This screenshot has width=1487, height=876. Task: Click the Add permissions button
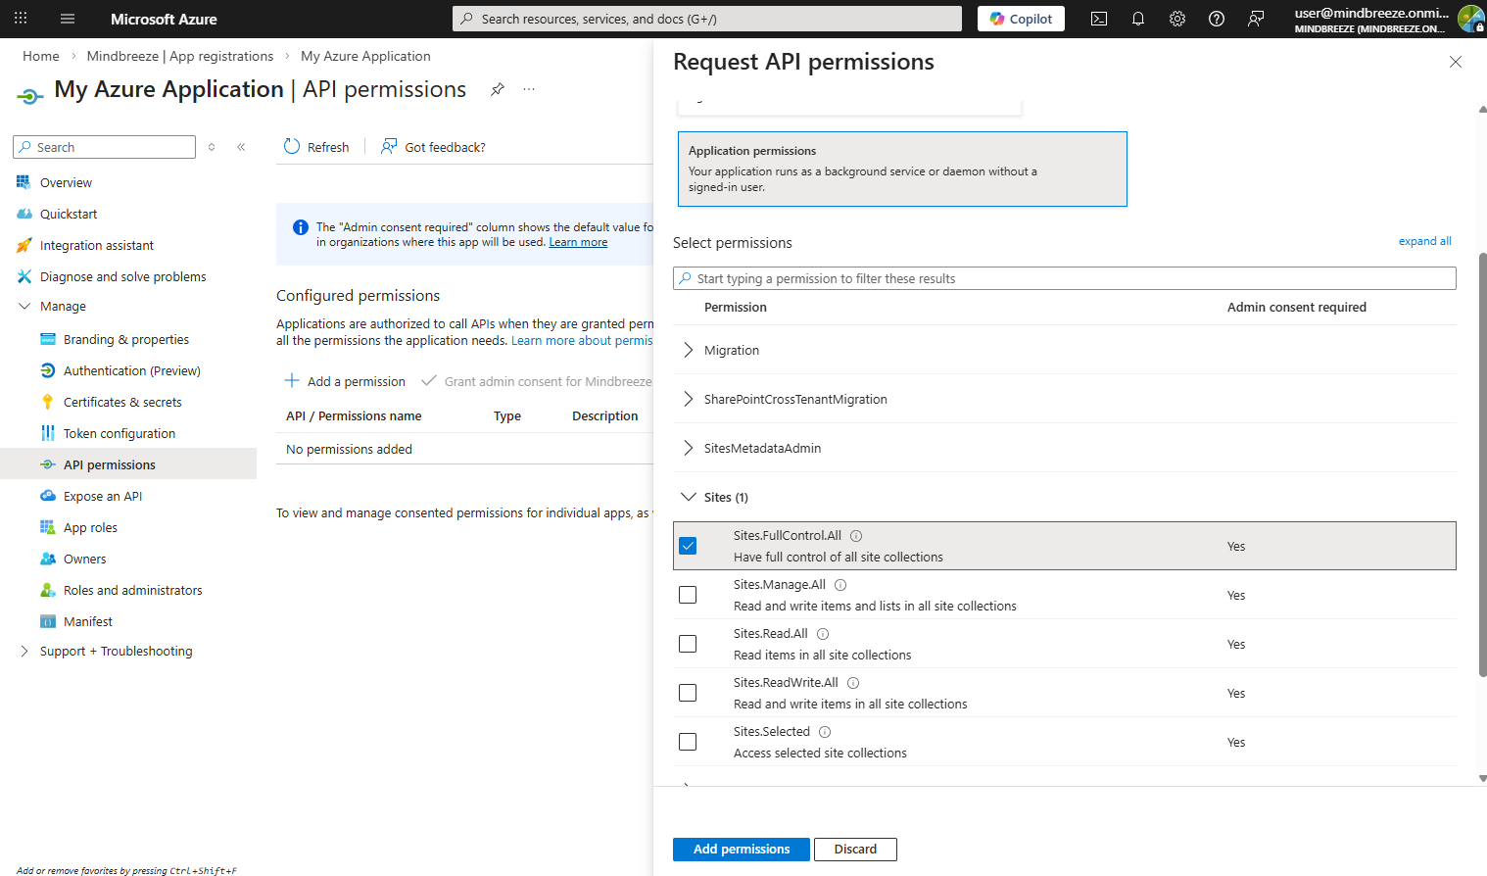[x=741, y=850]
